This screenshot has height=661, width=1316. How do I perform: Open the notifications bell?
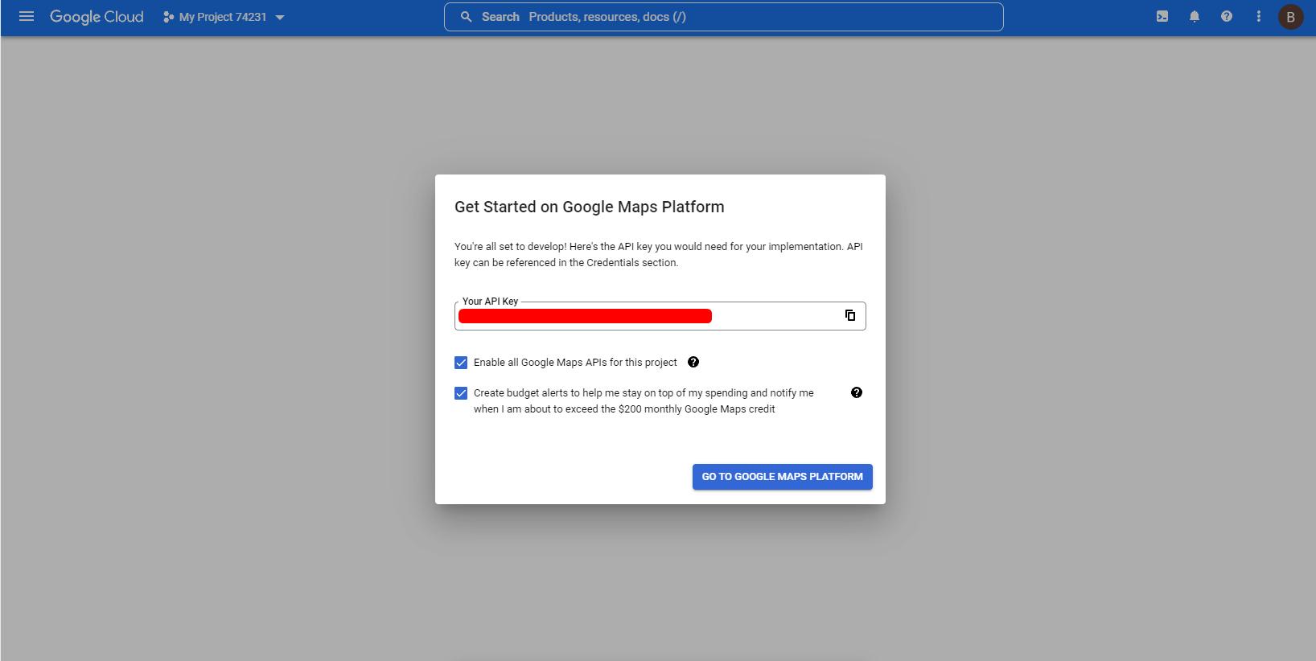point(1195,16)
